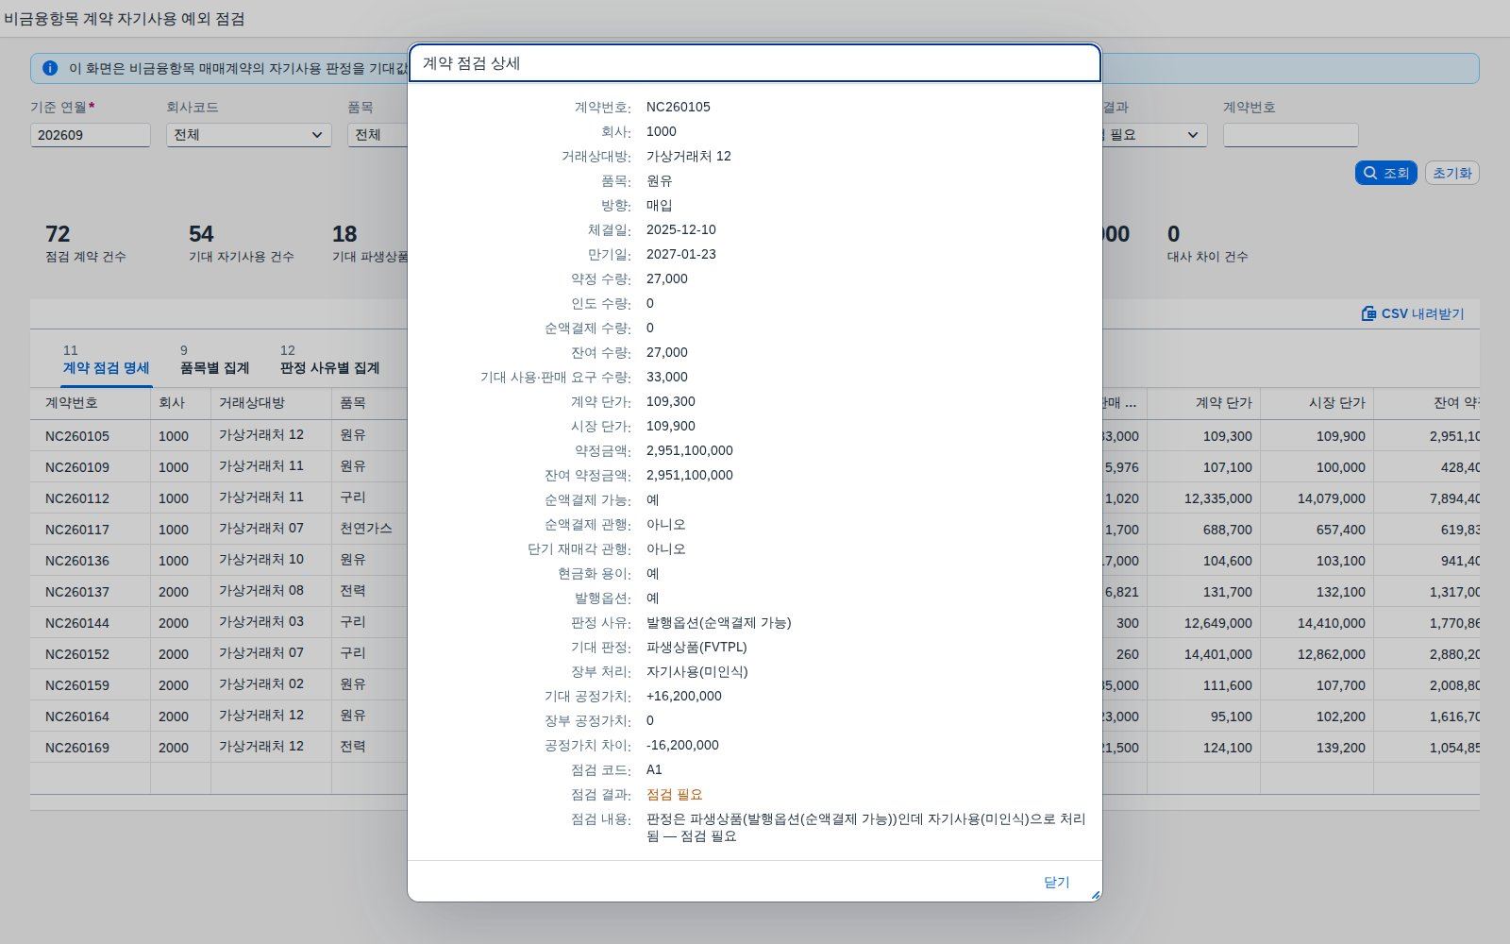
Task: Switch to the 품목별 집계 tab
Action: [x=214, y=360]
